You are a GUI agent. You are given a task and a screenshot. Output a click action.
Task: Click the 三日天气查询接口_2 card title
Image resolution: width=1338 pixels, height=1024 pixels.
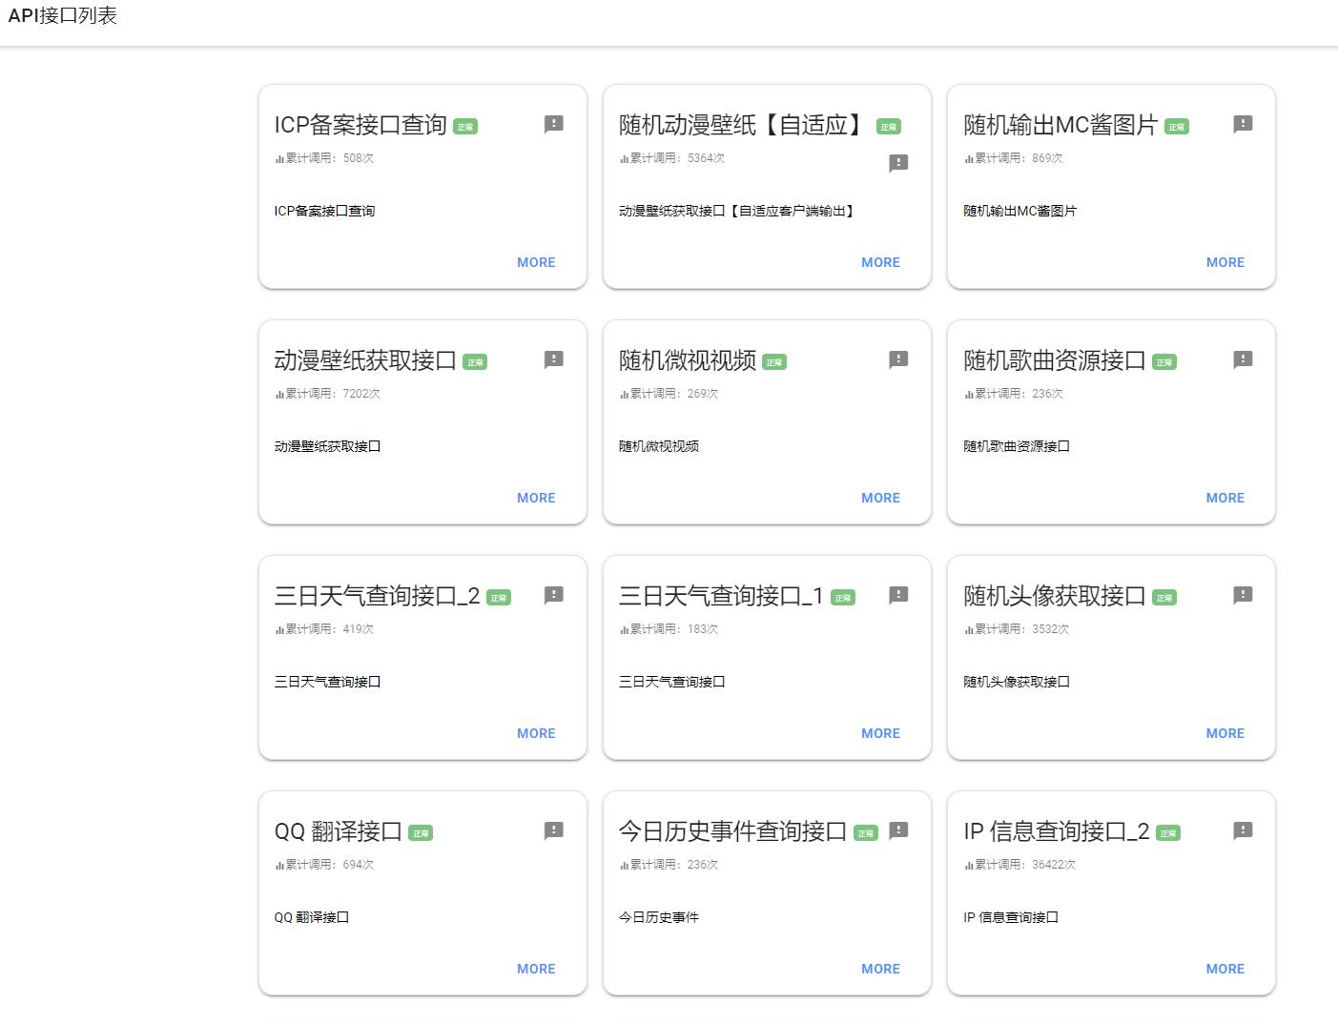[x=377, y=596]
